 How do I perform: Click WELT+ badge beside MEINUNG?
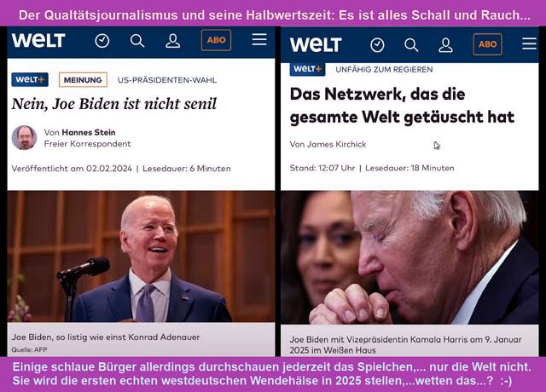pos(30,79)
